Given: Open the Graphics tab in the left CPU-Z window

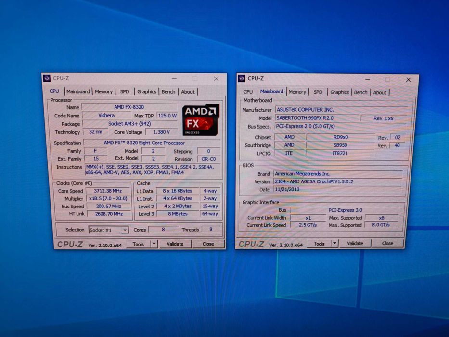Looking at the screenshot, I should [147, 91].
